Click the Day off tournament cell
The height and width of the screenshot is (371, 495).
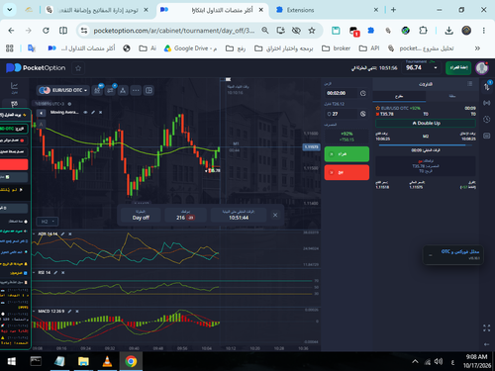[141, 215]
